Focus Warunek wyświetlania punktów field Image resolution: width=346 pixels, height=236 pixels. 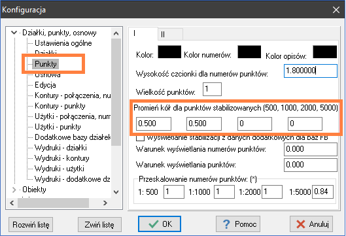click(311, 165)
